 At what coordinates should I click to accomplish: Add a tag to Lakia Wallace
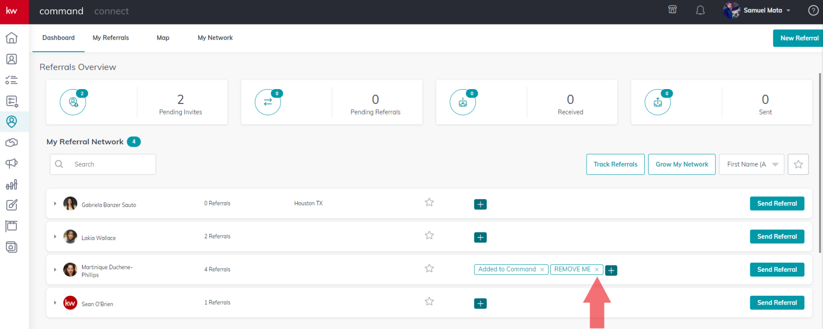pos(480,237)
